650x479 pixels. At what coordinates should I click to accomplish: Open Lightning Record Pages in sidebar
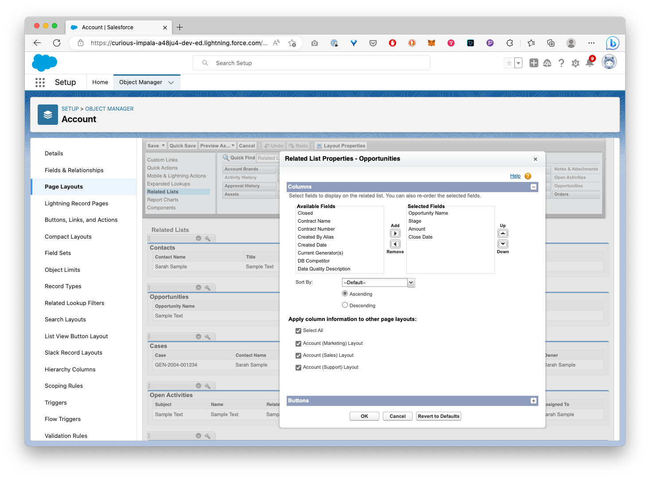point(76,204)
